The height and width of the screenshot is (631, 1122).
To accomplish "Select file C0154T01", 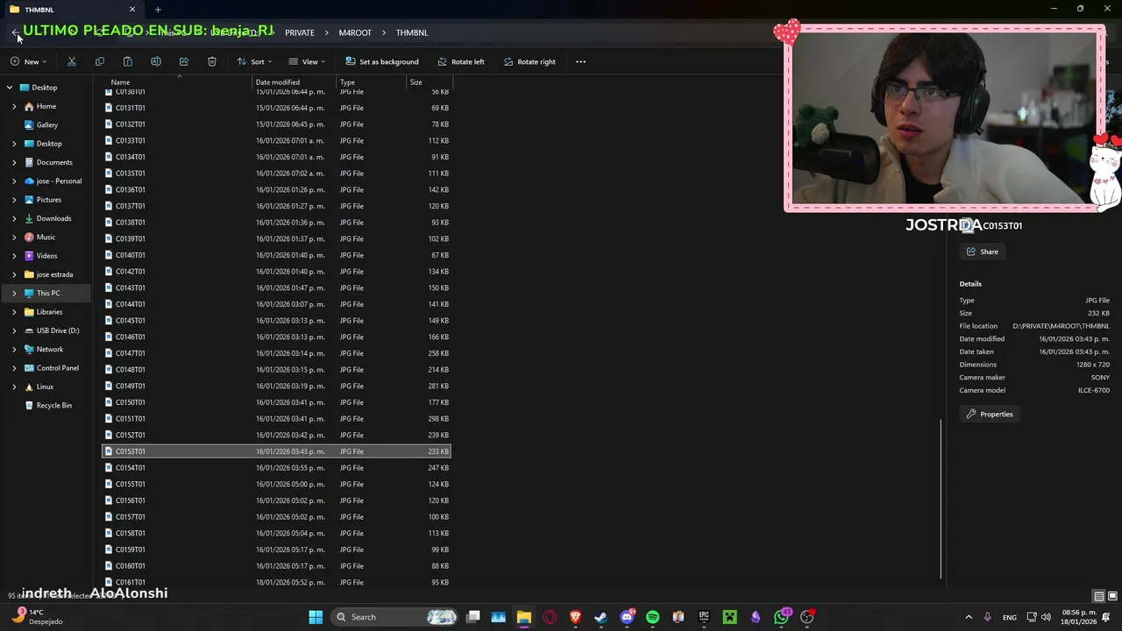I will pyautogui.click(x=276, y=468).
